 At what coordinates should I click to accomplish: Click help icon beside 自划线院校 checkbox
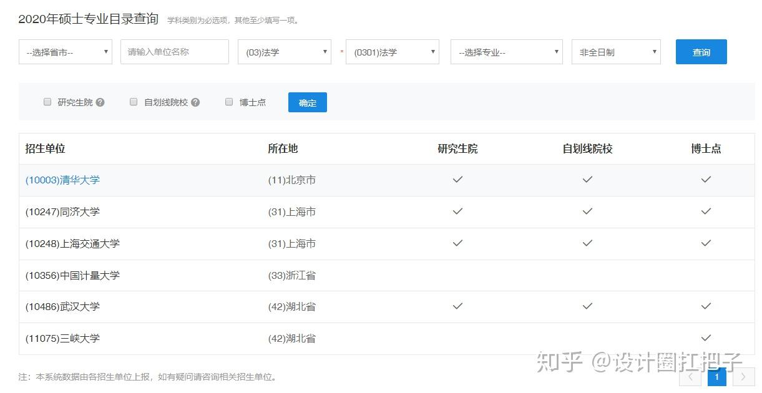pos(195,102)
